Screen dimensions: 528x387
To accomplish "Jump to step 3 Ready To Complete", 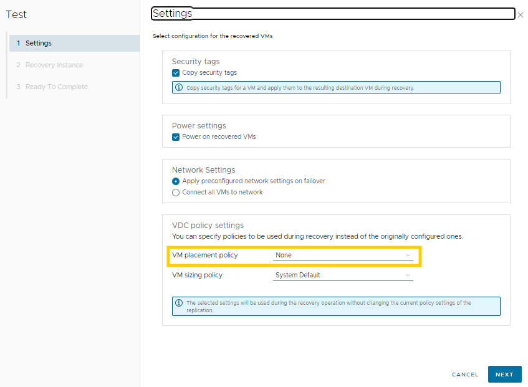I will 56,87.
